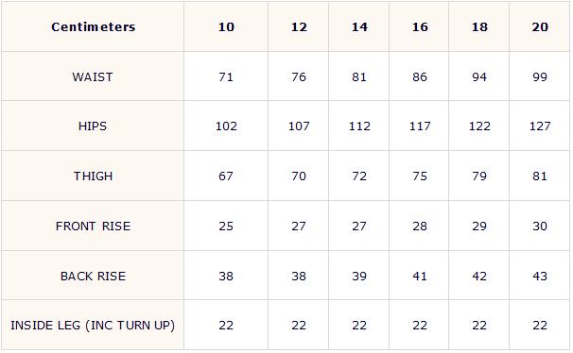Click waist value 94 for size 18
The width and height of the screenshot is (573, 353).
click(x=479, y=77)
